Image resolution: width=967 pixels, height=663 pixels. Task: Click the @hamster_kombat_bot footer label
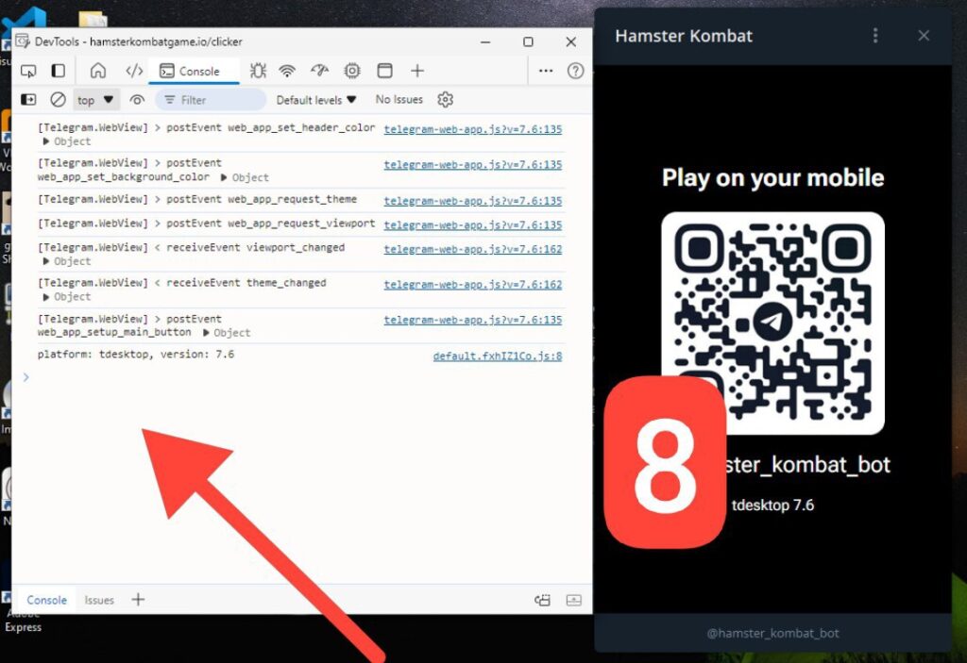coord(772,633)
